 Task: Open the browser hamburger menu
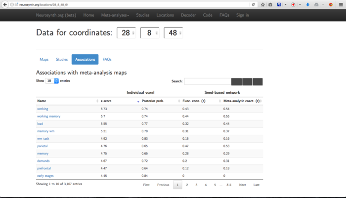pyautogui.click(x=341, y=4)
